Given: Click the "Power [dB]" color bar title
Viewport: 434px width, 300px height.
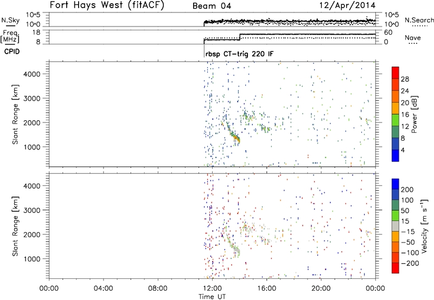Looking at the screenshot, I should pos(414,115).
